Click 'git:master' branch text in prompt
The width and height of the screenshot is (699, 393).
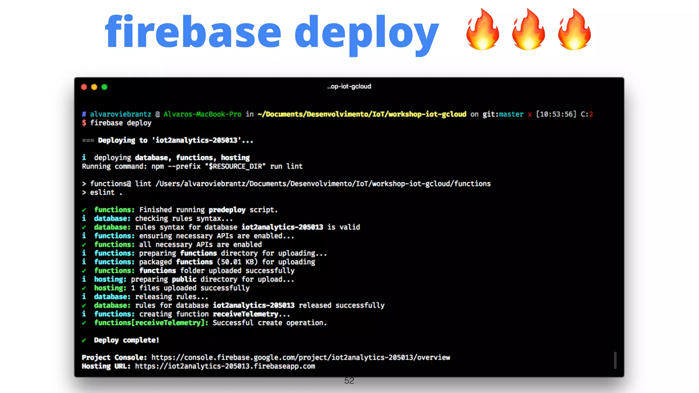point(503,114)
